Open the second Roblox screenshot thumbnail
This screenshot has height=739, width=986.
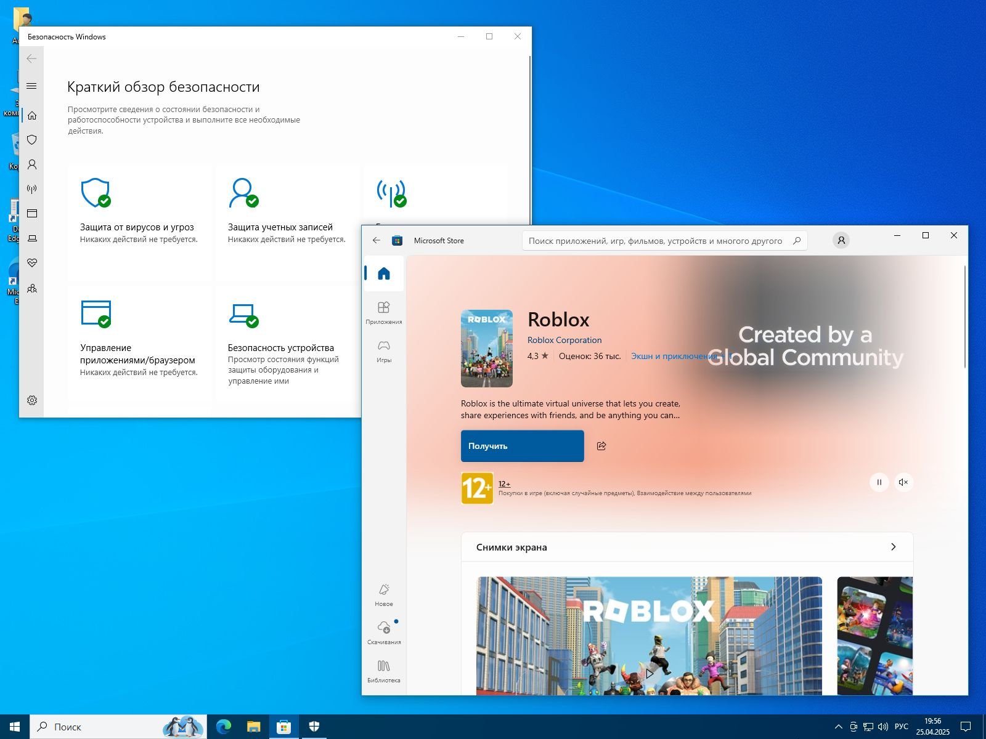pos(875,636)
